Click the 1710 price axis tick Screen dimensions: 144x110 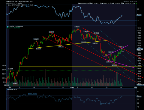tap(139, 28)
